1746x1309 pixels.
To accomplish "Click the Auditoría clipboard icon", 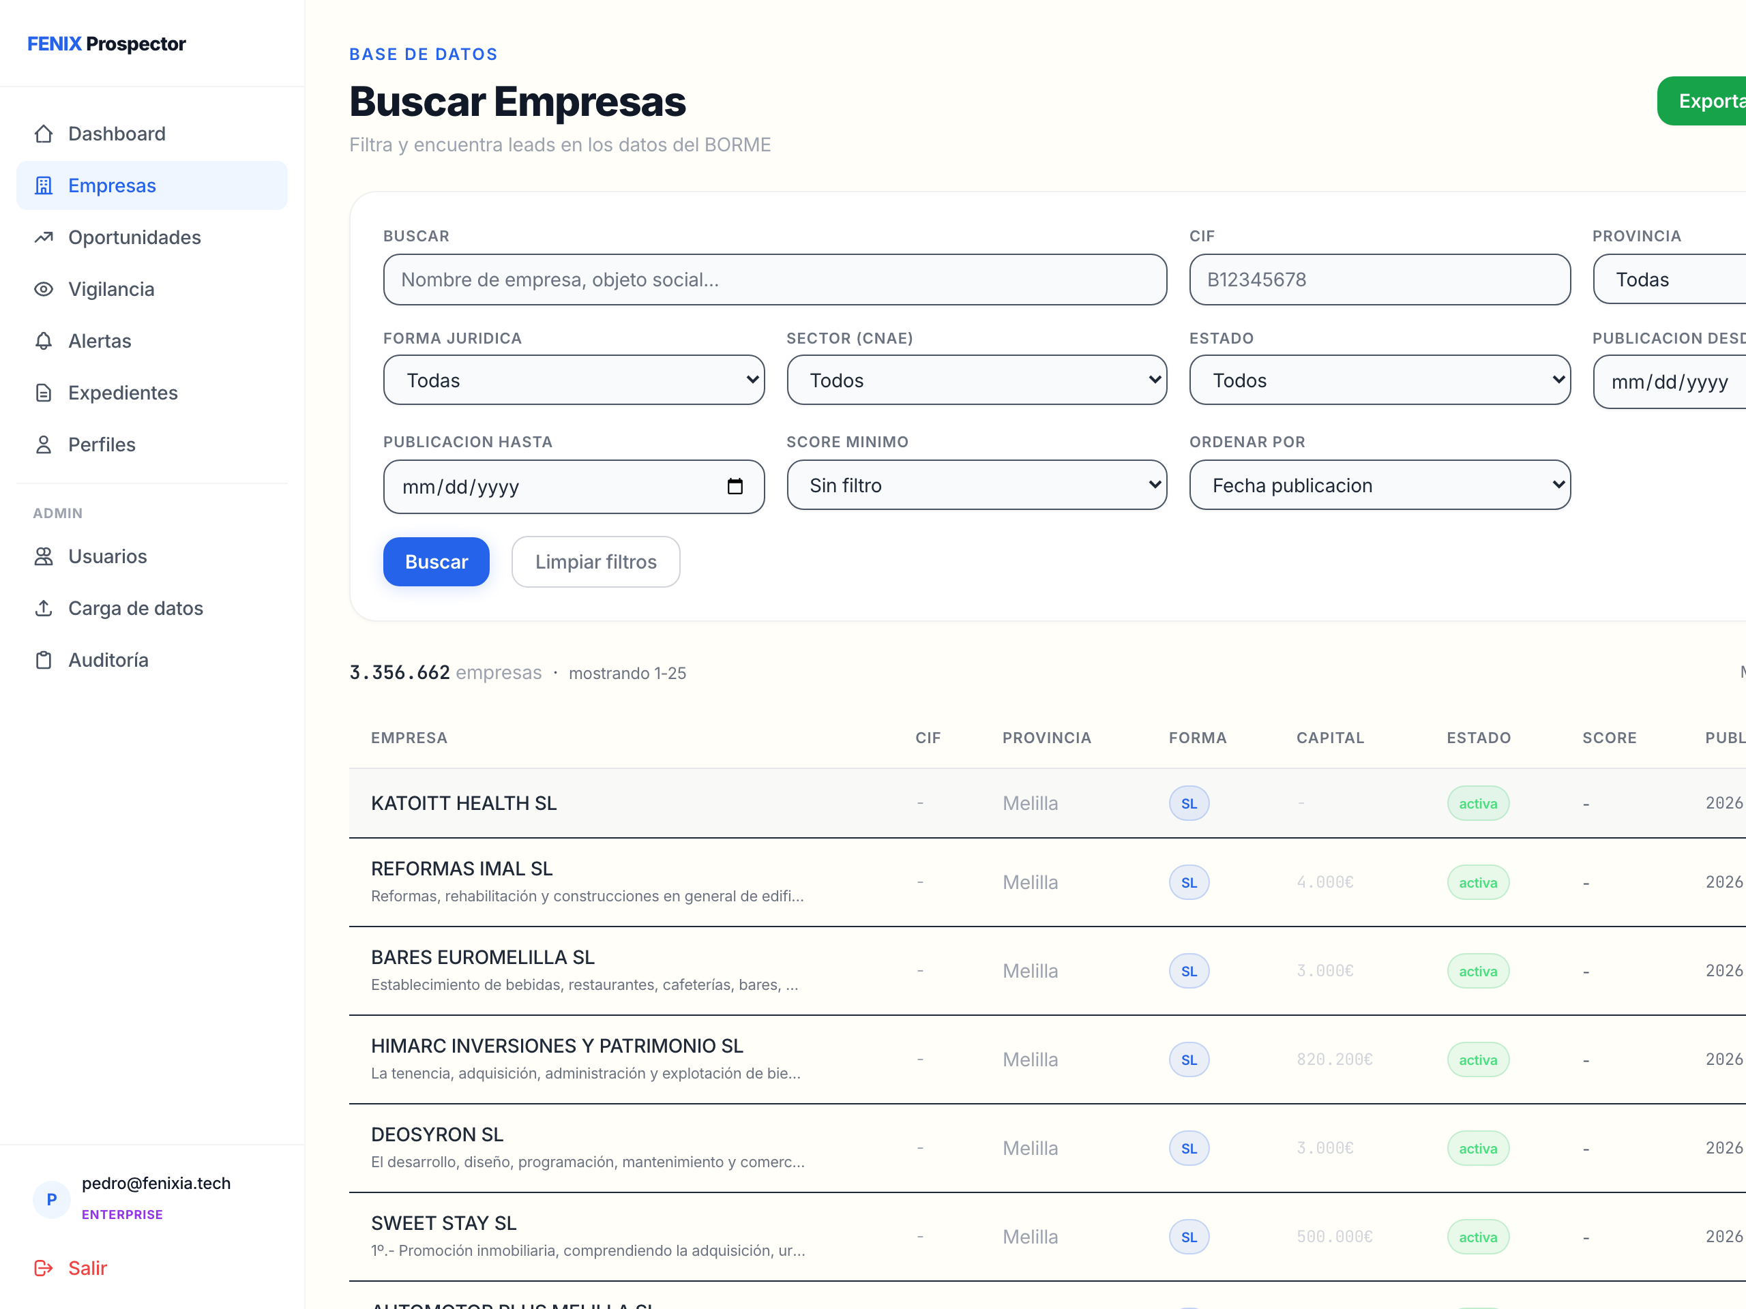I will (x=44, y=661).
